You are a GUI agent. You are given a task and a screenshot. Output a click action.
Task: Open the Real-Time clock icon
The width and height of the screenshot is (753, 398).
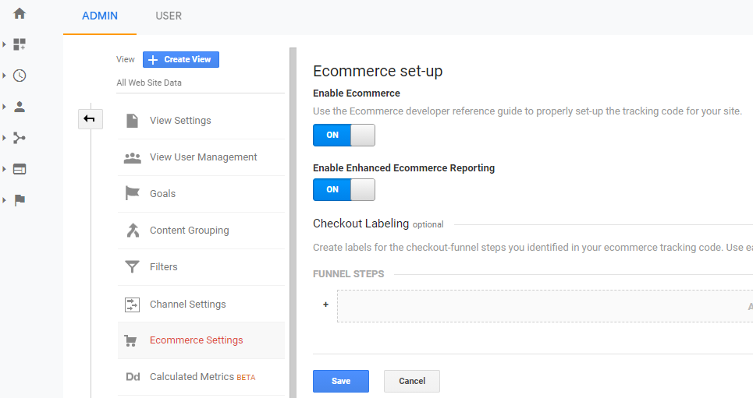tap(20, 76)
